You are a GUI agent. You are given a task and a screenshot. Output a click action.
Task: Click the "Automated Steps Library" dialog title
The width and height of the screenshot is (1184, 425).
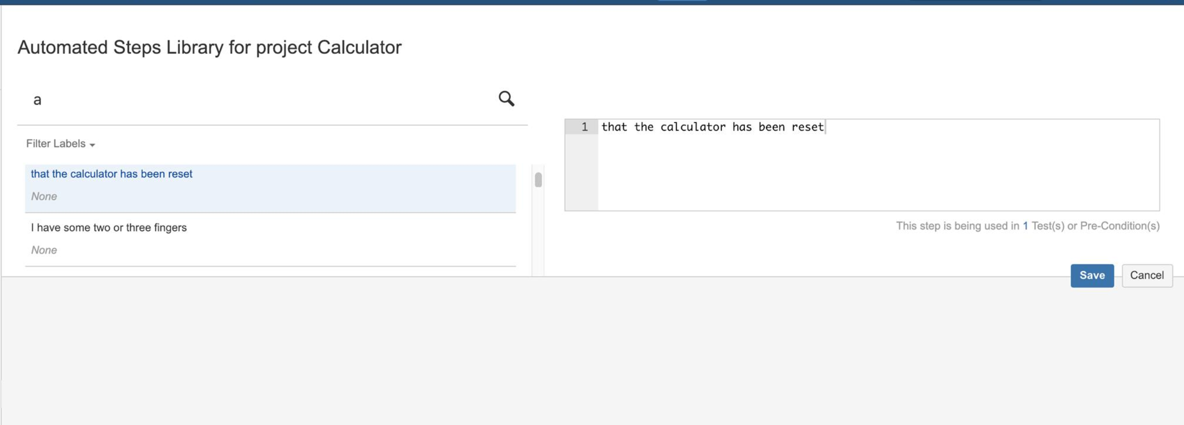point(210,48)
